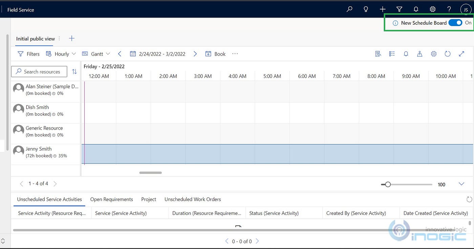Open the lightbulb assistant icon
The height and width of the screenshot is (249, 474).
tap(366, 9)
